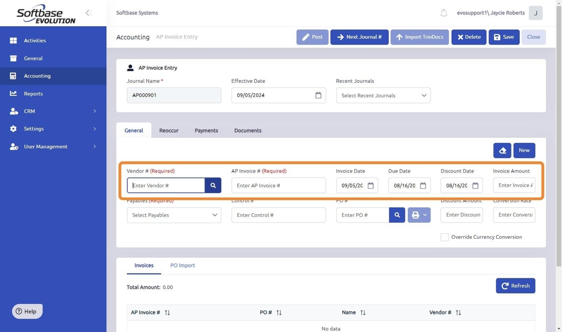Collapse the sidebar with double chevron
Image resolution: width=562 pixels, height=332 pixels.
89,13
